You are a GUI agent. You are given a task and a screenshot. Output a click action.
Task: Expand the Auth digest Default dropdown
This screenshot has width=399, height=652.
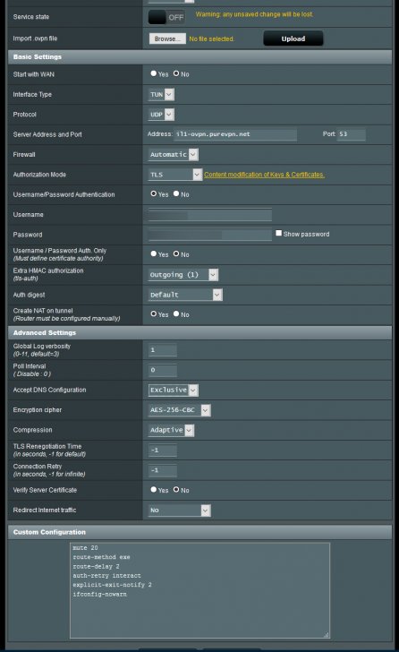pos(185,295)
